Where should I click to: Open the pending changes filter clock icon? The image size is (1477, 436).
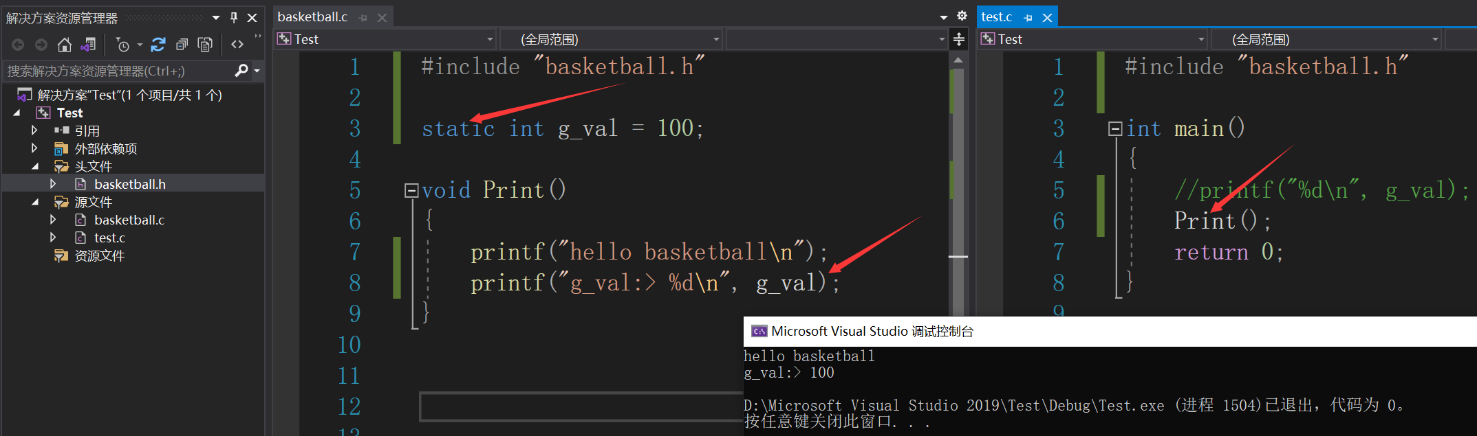coord(122,45)
